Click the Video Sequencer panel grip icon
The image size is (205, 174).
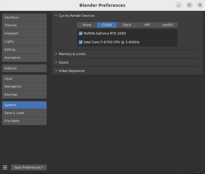point(199,70)
